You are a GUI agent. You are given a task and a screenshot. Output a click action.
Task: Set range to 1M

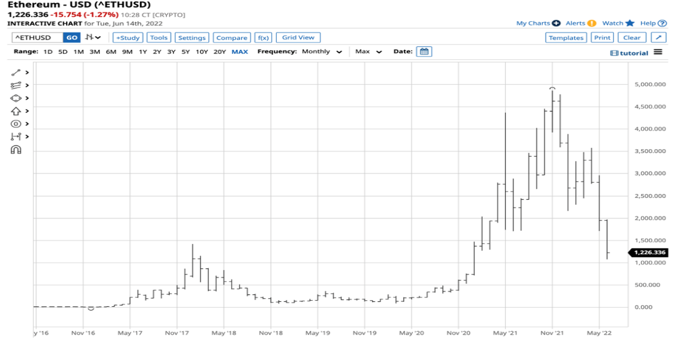tap(79, 52)
